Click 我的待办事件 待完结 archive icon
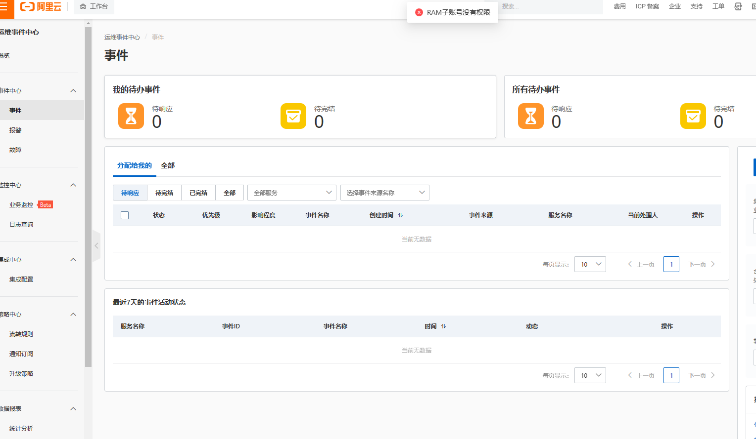This screenshot has width=756, height=439. [x=293, y=116]
